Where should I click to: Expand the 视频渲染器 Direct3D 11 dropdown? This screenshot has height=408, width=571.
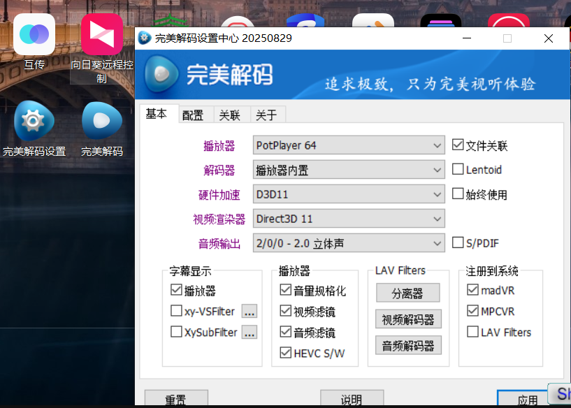click(349, 219)
